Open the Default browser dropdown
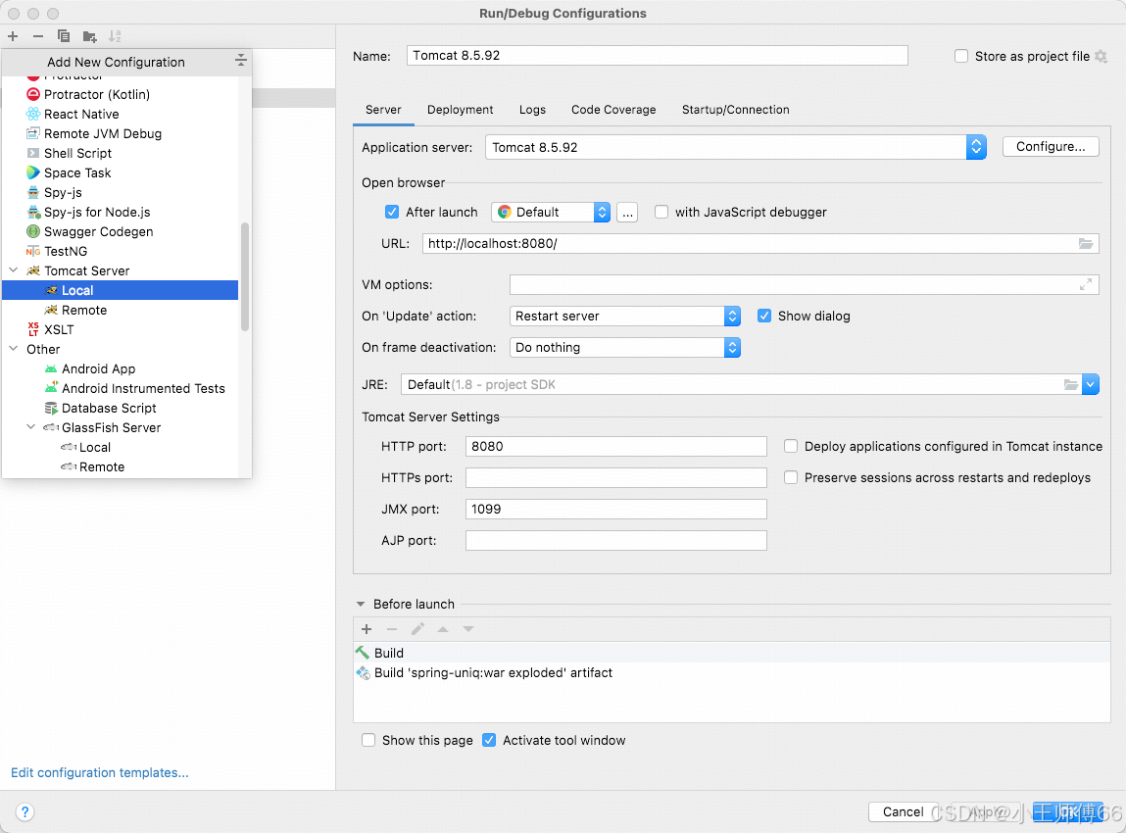The width and height of the screenshot is (1126, 833). pos(551,212)
